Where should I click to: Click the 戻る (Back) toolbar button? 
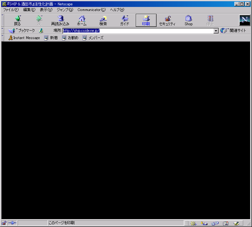pyautogui.click(x=17, y=20)
